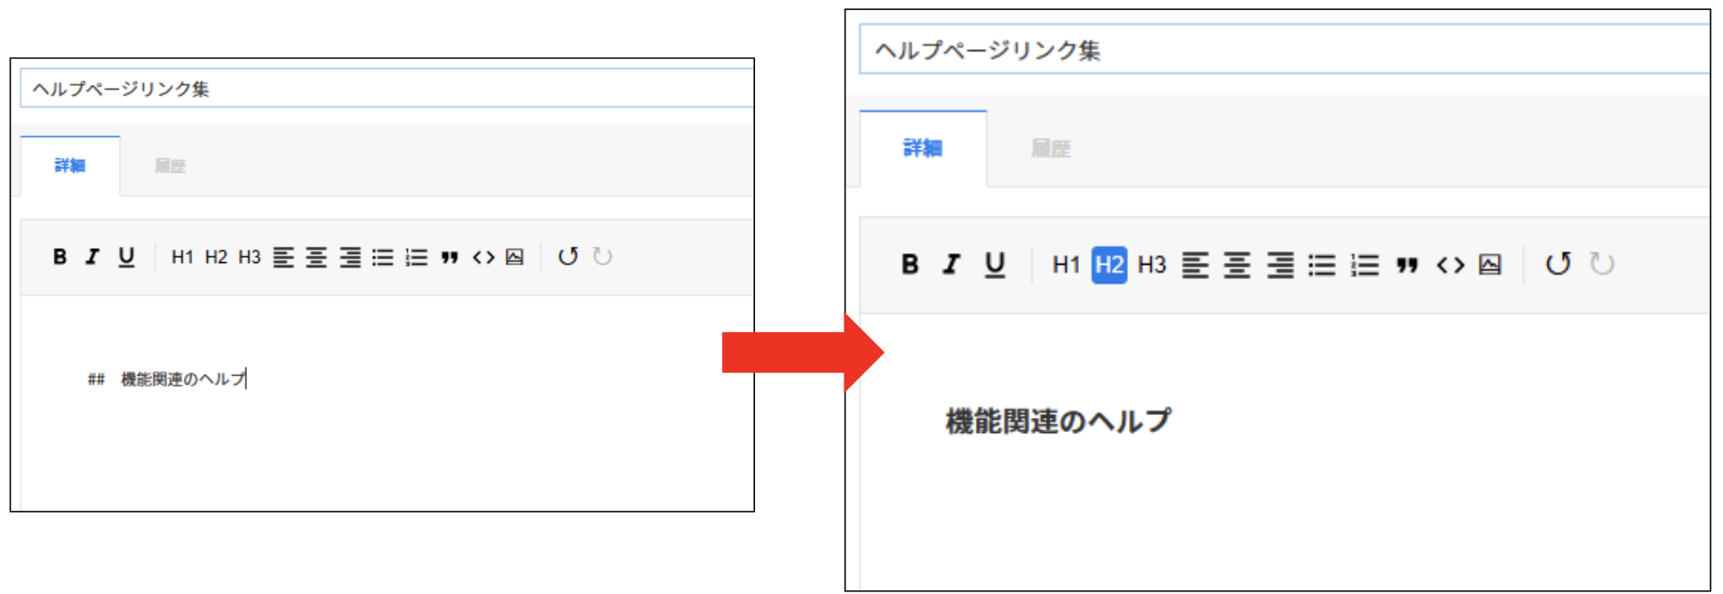The height and width of the screenshot is (594, 1723).
Task: Insert code block in the right editor
Action: coord(1450,265)
